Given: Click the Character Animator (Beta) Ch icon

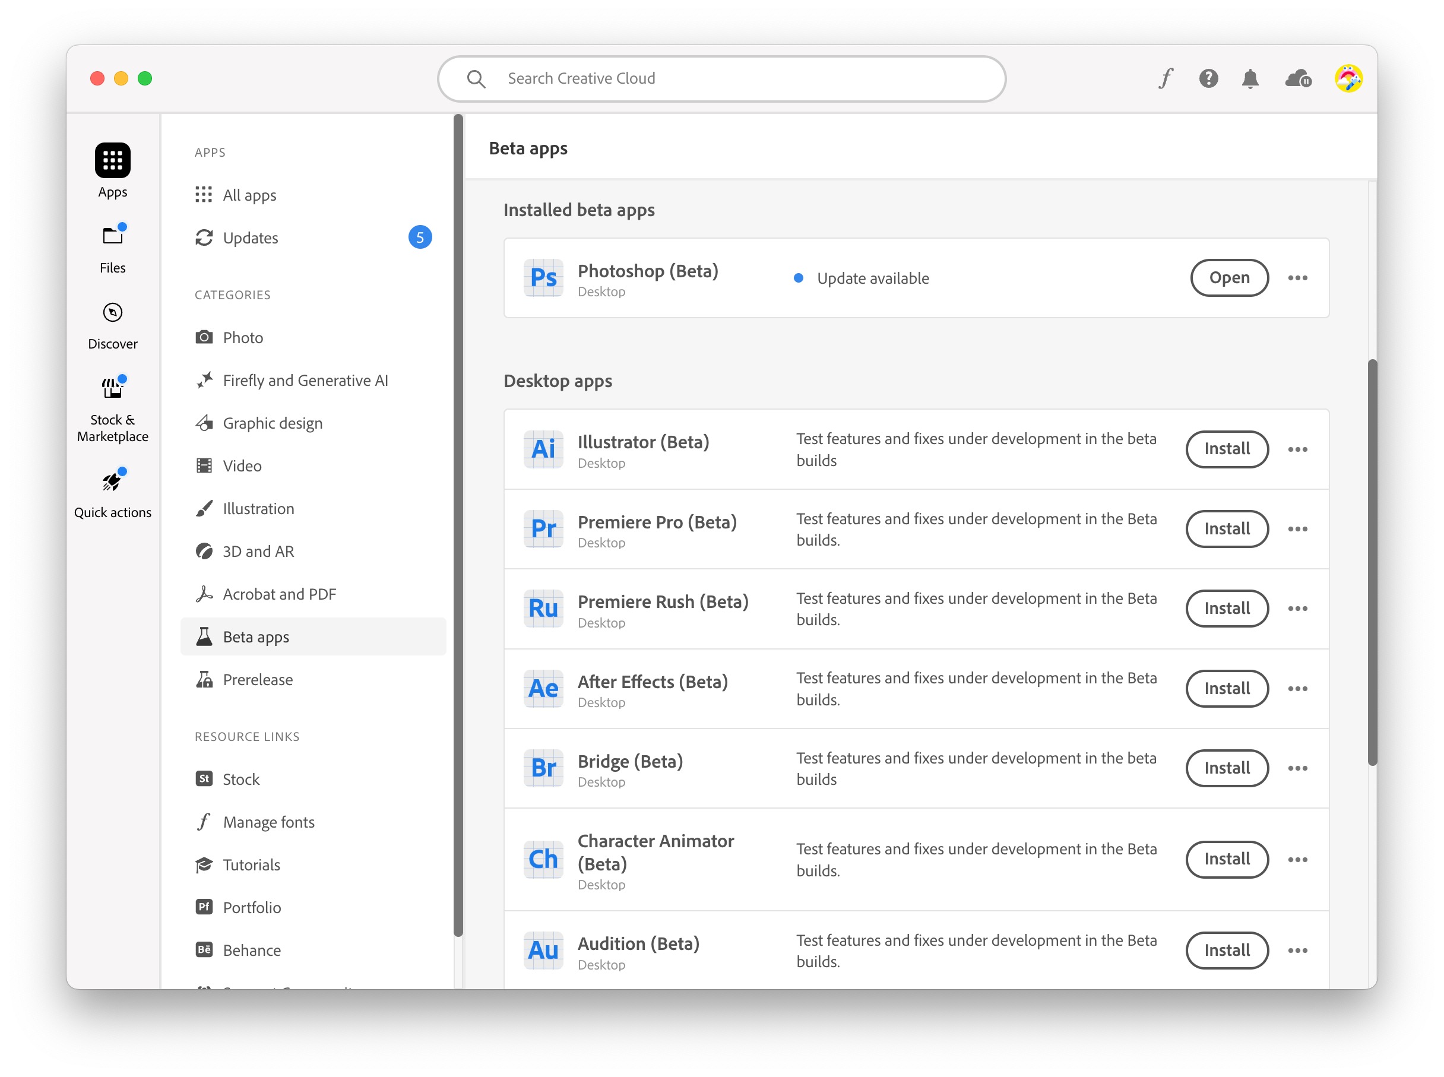Looking at the screenshot, I should [x=543, y=859].
